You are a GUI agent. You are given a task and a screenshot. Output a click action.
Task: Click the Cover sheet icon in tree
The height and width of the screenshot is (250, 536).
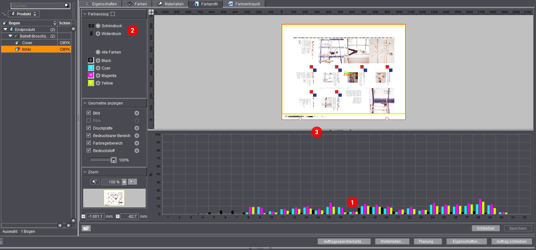click(x=18, y=43)
